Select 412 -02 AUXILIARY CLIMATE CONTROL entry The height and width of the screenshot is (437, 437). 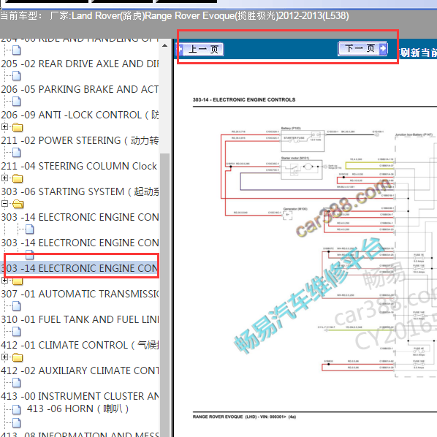80,371
